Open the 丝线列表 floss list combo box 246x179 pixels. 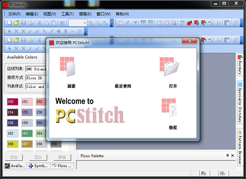click(36, 69)
